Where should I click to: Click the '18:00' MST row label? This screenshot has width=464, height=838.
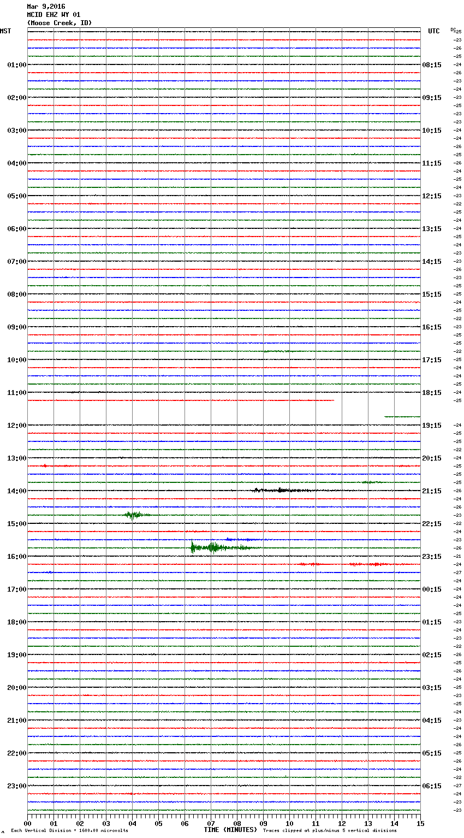click(17, 622)
